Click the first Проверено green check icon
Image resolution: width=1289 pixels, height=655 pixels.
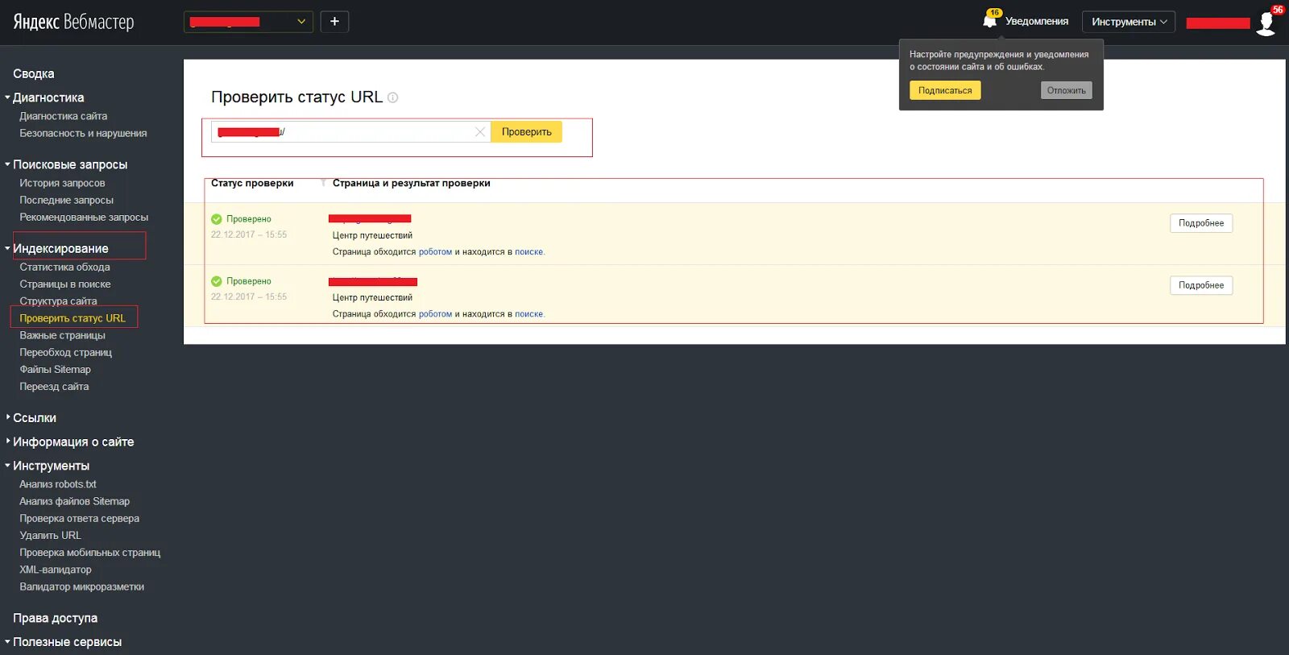(217, 219)
